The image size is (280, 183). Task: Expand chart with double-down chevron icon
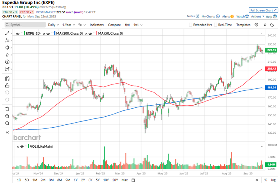pos(256,180)
